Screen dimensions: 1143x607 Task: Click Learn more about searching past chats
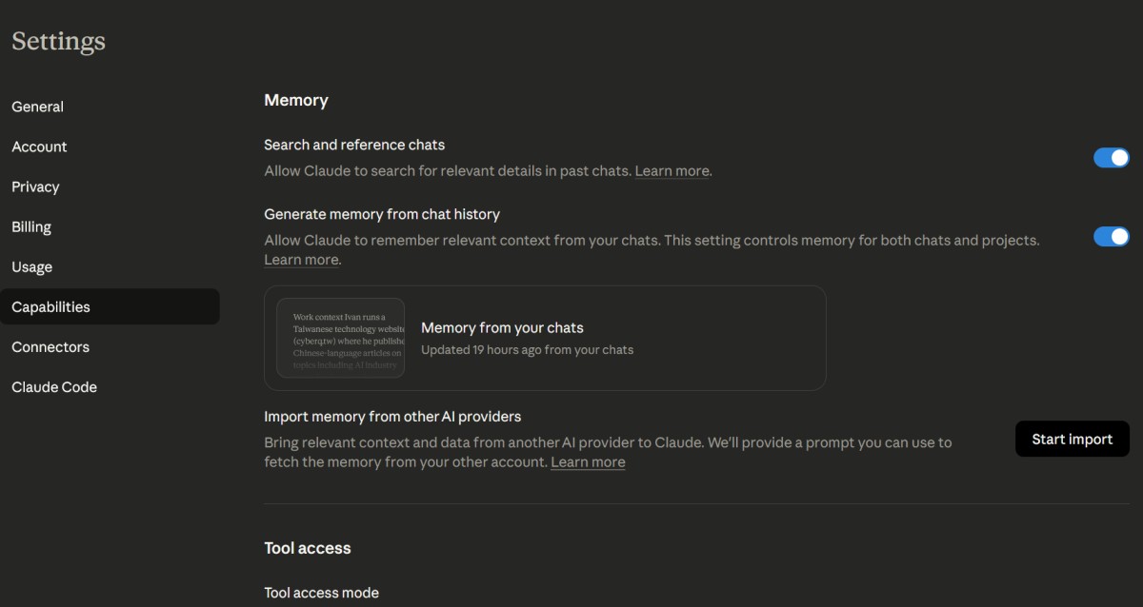click(x=672, y=171)
